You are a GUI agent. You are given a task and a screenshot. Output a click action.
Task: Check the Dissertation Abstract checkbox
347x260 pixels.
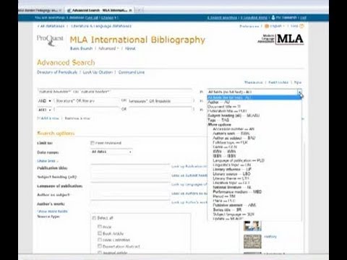[x=100, y=246]
